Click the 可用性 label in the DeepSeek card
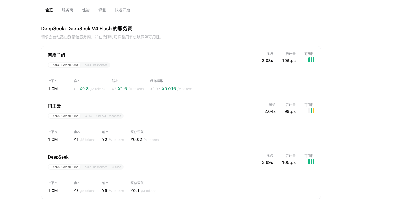The width and height of the screenshot is (397, 204). coord(309,156)
